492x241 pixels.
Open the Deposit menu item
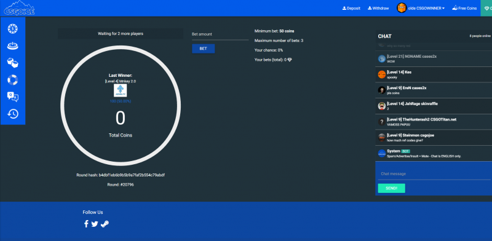point(351,9)
